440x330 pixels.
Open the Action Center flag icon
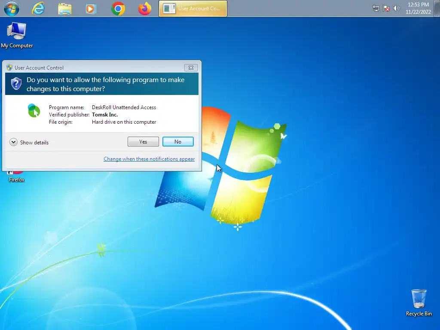386,9
